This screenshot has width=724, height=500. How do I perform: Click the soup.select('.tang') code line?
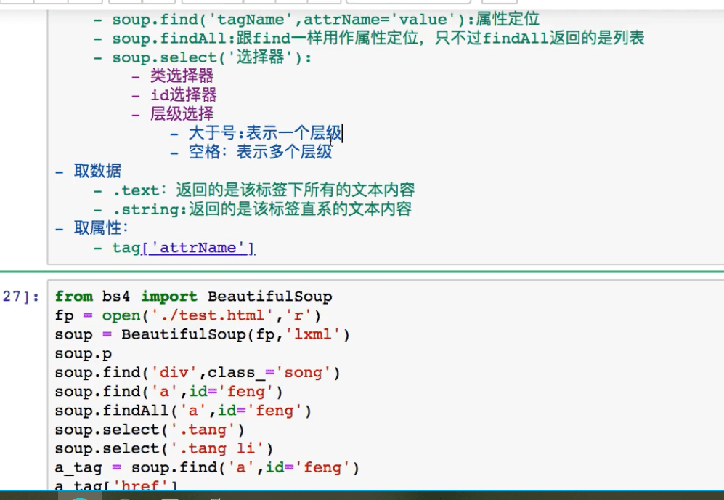click(x=150, y=430)
